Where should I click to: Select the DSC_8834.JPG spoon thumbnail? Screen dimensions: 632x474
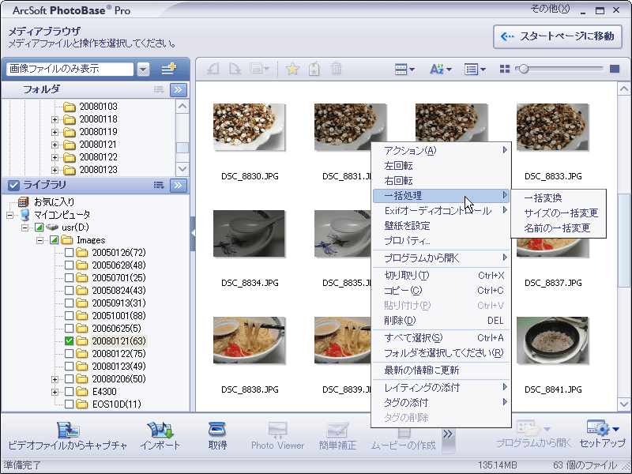click(249, 233)
